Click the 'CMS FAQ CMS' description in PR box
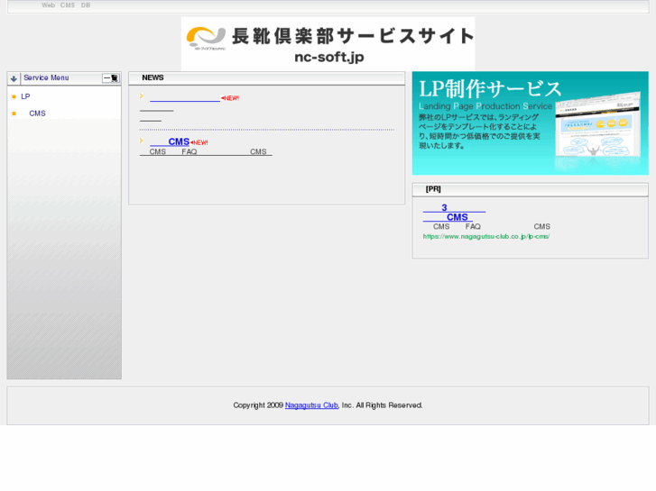The image size is (656, 491). click(x=486, y=226)
